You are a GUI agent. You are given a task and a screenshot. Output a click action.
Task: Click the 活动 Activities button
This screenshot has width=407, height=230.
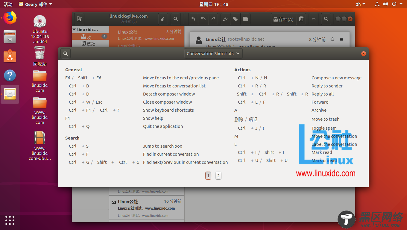[8, 4]
